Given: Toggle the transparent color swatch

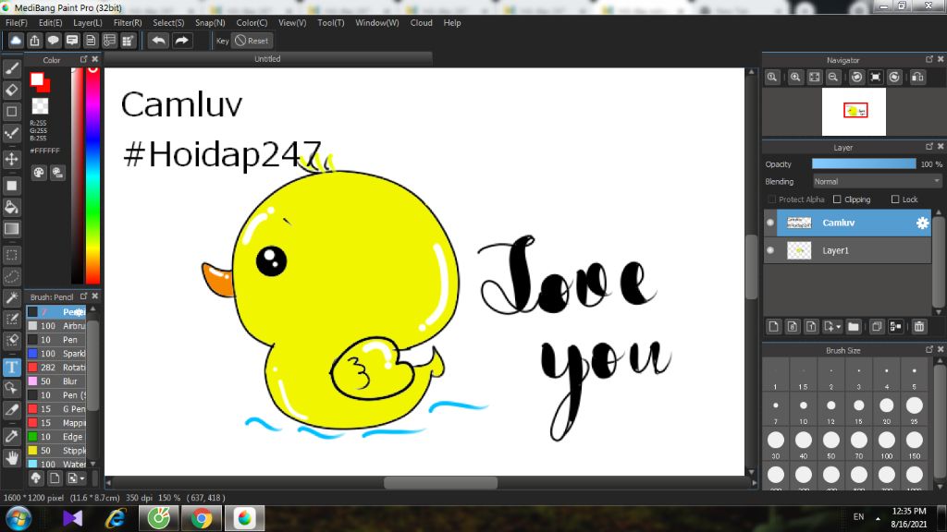Looking at the screenshot, I should point(41,106).
